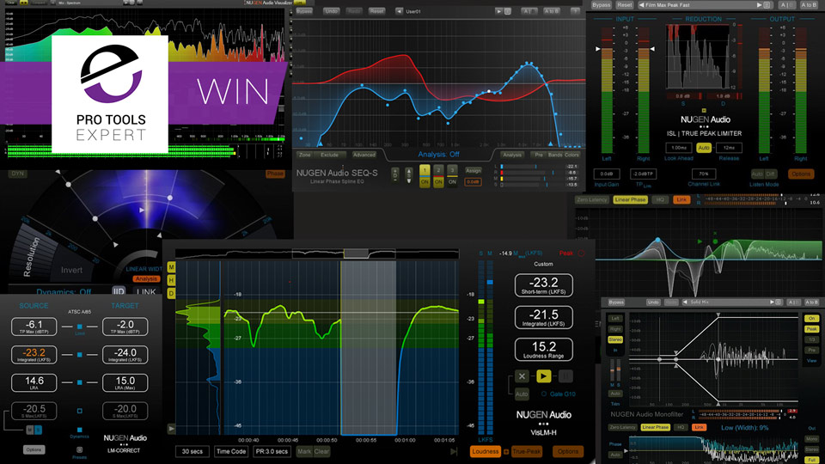The height and width of the screenshot is (464, 825).
Task: Open the Colors tab in SEQ-S
Action: [571, 156]
